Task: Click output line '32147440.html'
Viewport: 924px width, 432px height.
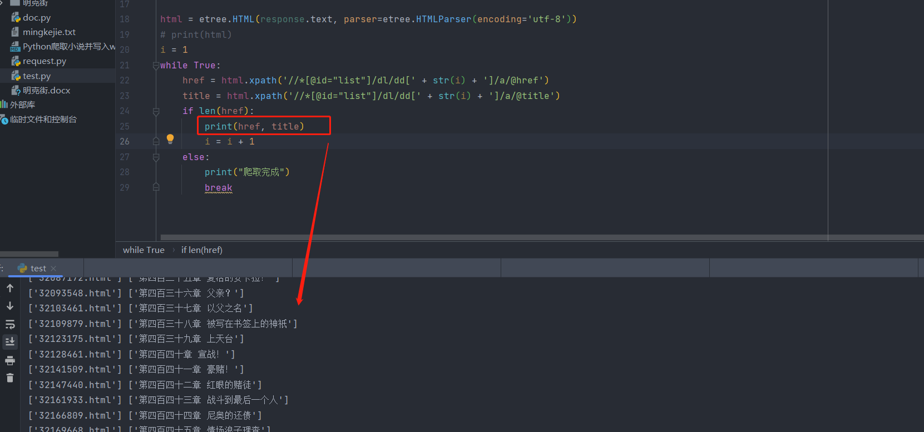Action: click(145, 385)
